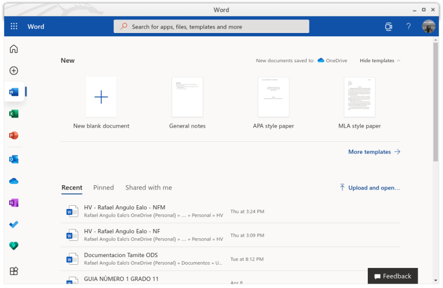Click the scrollbar down arrow
Screen dimensions: 443x288
click(x=435, y=280)
